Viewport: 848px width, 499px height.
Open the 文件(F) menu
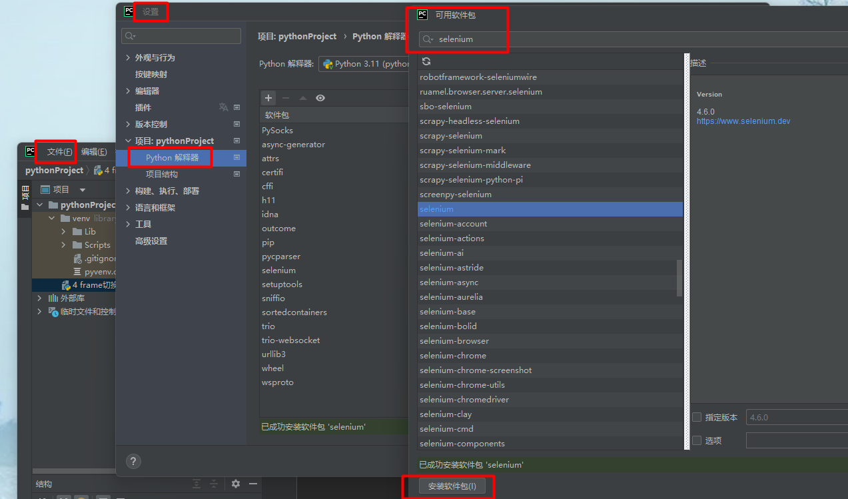tap(60, 152)
